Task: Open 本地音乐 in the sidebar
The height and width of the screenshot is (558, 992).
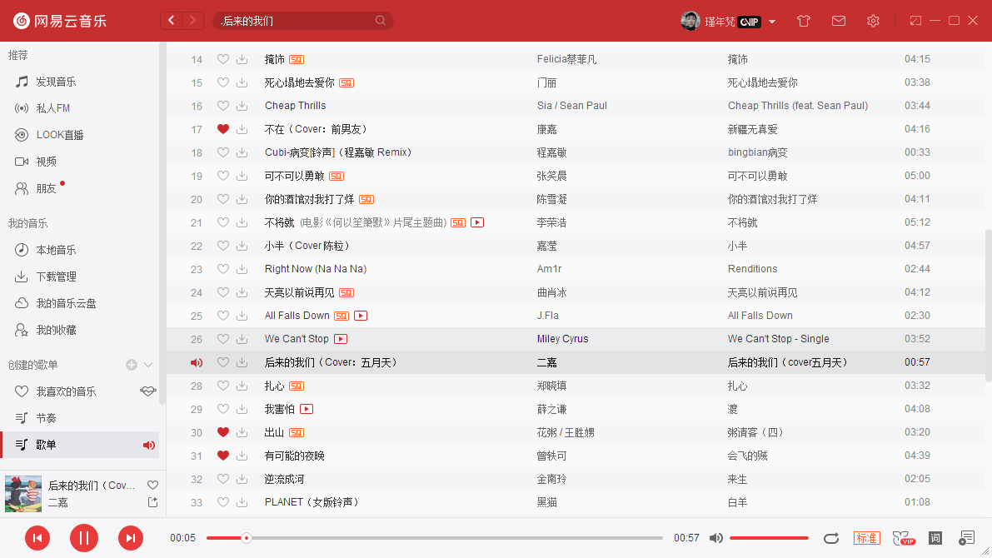Action: click(56, 250)
